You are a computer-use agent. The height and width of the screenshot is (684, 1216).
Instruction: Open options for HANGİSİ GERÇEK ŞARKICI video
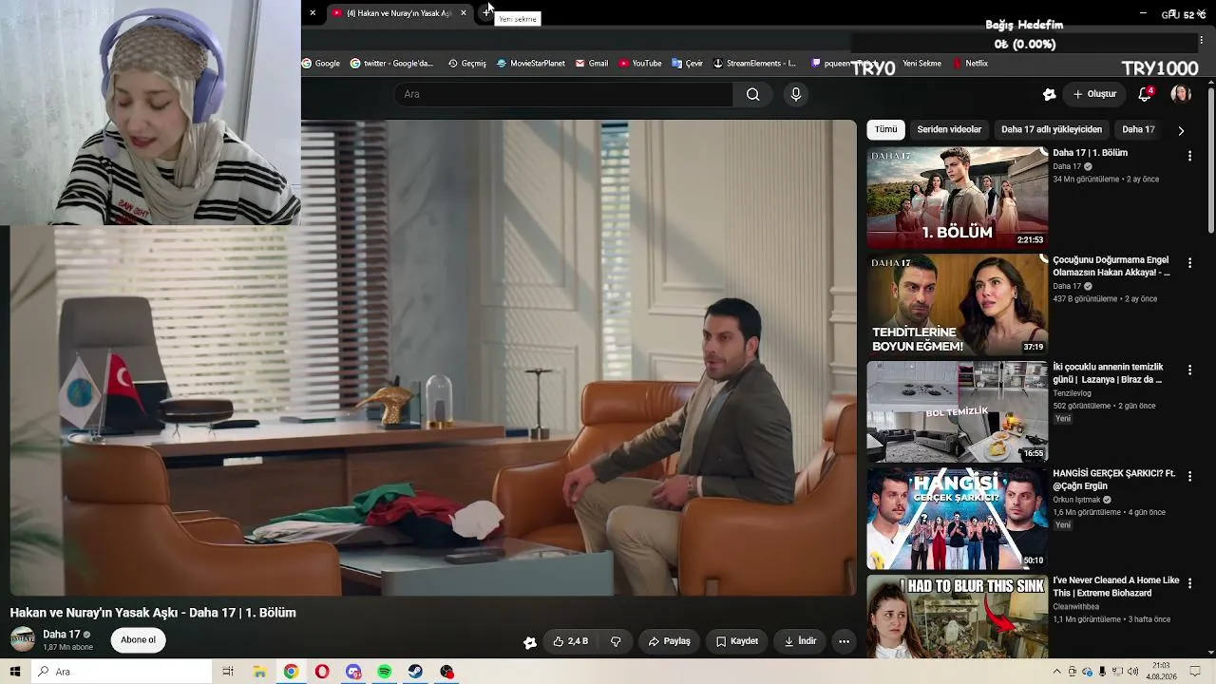[x=1189, y=476]
